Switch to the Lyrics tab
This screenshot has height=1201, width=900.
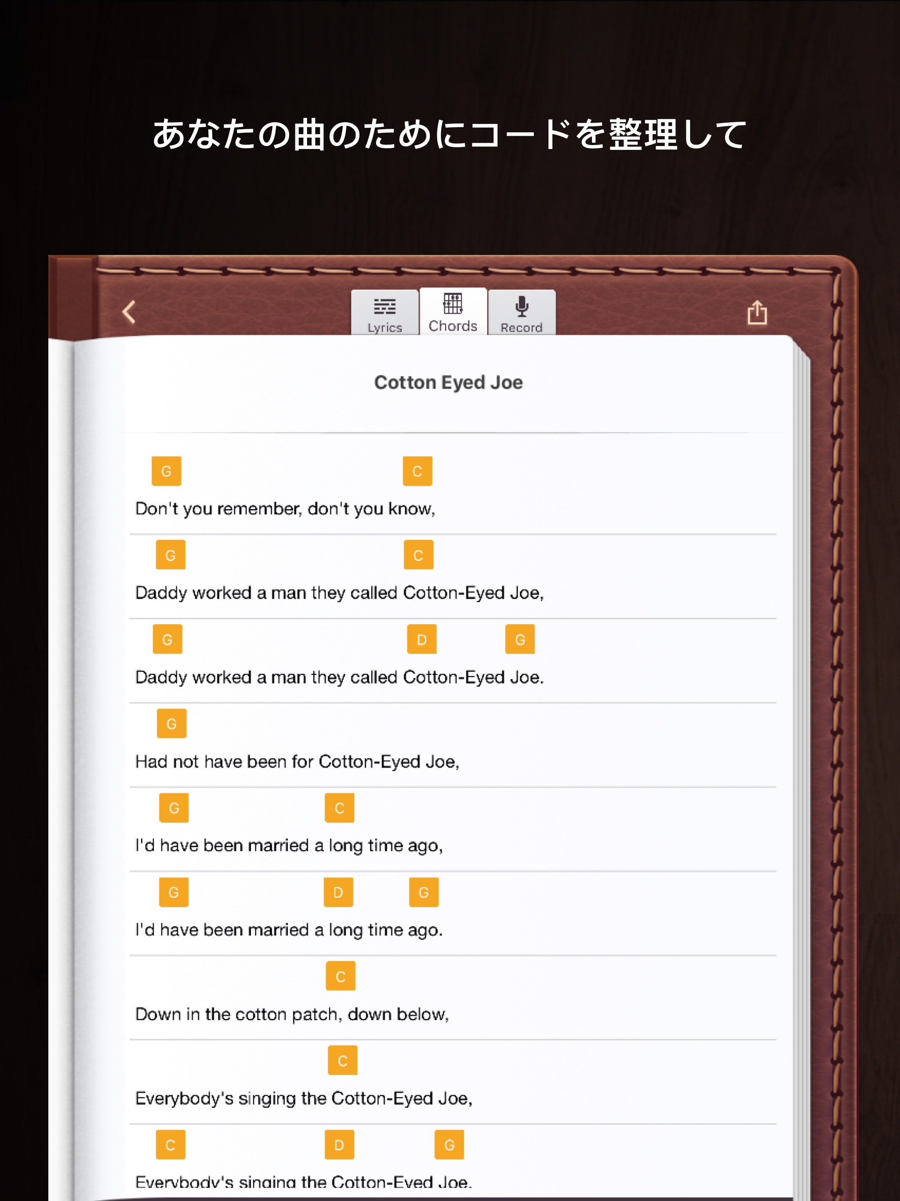pyautogui.click(x=385, y=314)
